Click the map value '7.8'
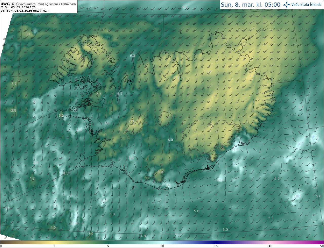The image size is (324, 248). pos(107,123)
